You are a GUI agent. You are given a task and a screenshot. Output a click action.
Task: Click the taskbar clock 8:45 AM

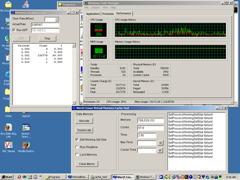[x=231, y=177]
